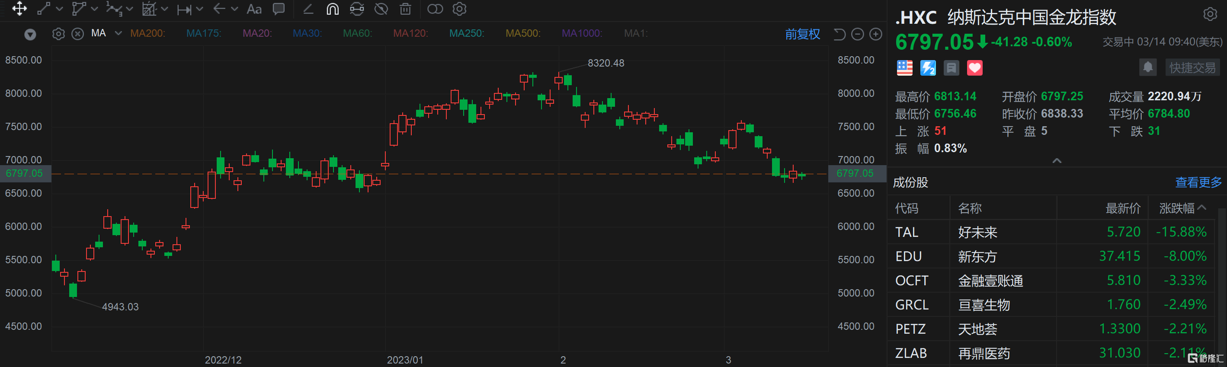
Task: Click the red MA120 legend label
Action: [410, 33]
